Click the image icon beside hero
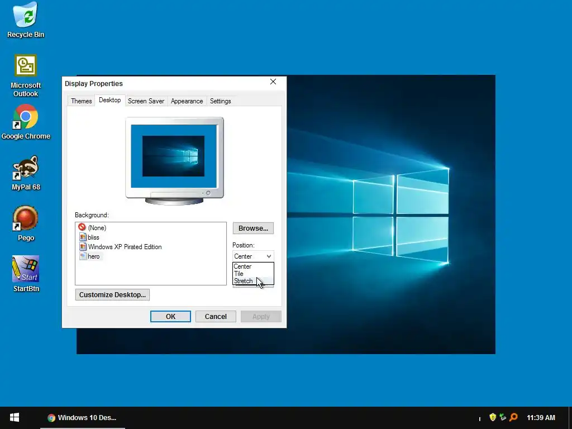Screen dimensions: 572x429 [x=83, y=256]
